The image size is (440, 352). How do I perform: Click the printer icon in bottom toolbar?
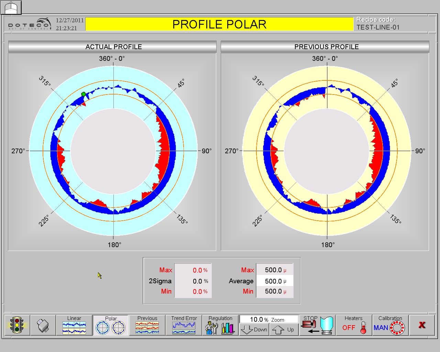[43, 325]
